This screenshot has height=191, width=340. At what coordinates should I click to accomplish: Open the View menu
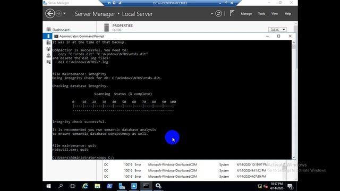pos(275,14)
